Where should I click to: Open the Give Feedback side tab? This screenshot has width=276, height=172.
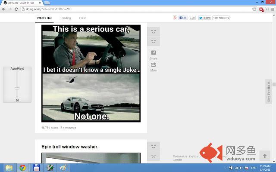[x=269, y=92]
